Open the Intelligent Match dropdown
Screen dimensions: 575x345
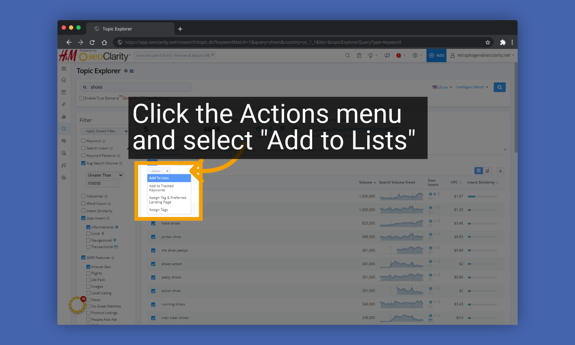pos(472,87)
